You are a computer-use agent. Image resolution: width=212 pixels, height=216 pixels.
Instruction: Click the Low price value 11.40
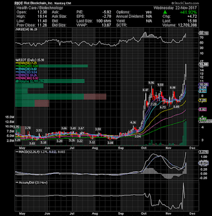coord(43,21)
